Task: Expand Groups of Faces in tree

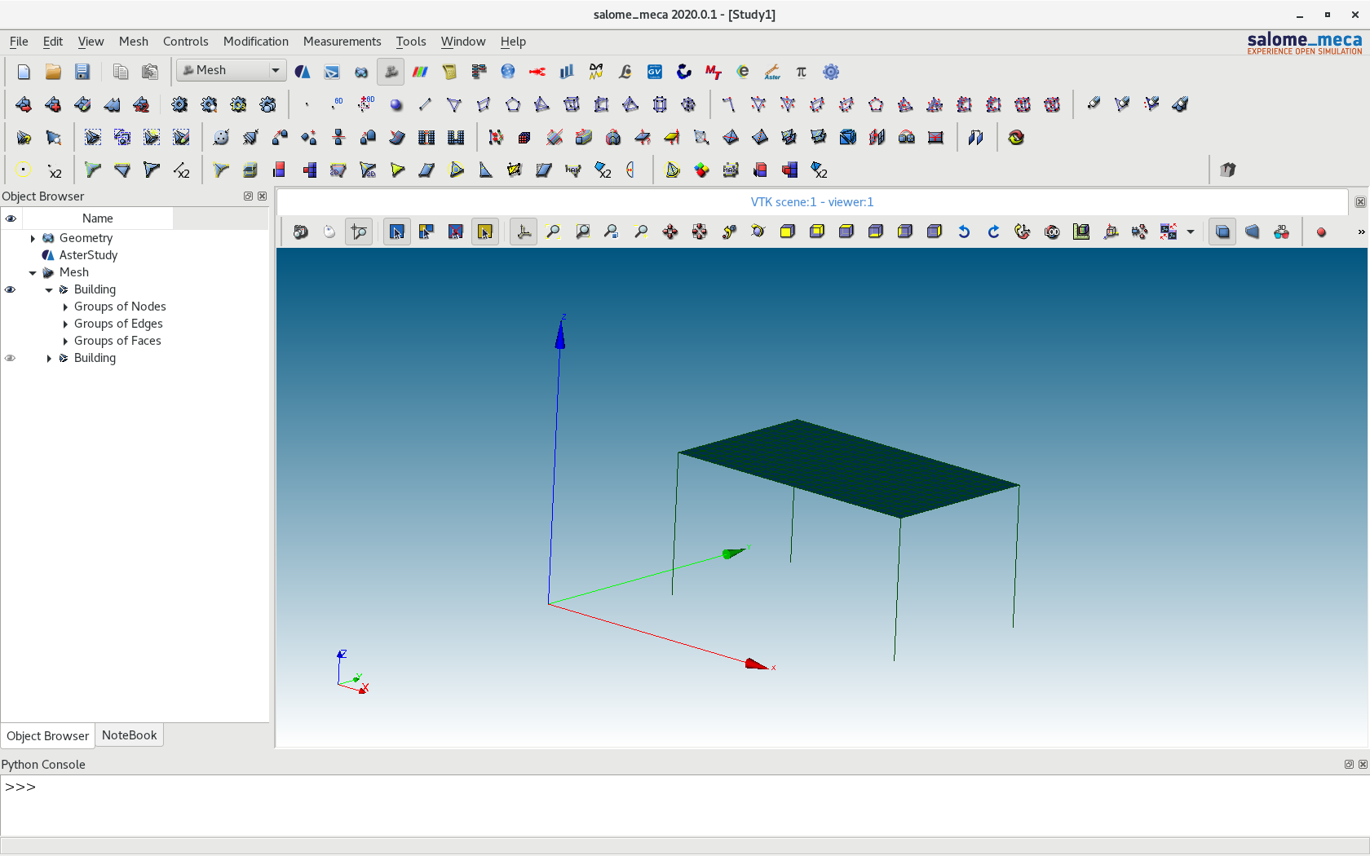Action: tap(65, 341)
